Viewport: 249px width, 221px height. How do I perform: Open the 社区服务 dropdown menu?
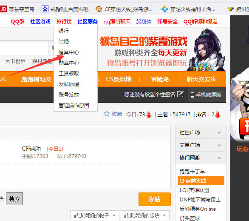(x=88, y=21)
